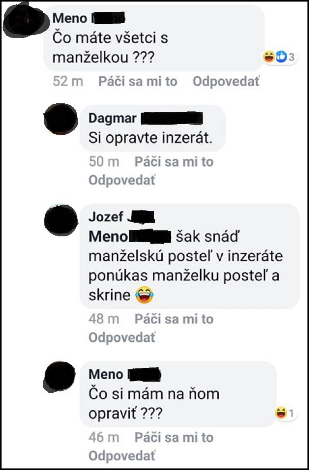The height and width of the screenshot is (470, 309).
Task: Reply to the 'Čo si mám na ňom opraviť' comment
Action: 122,456
